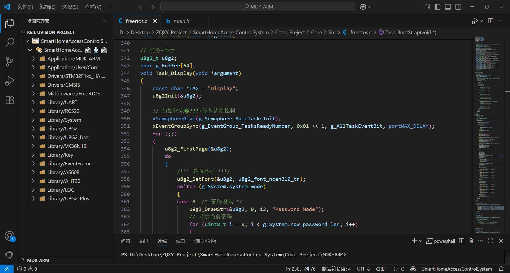This screenshot has width=510, height=273.
Task: Split the editor to the right
Action: (x=491, y=21)
